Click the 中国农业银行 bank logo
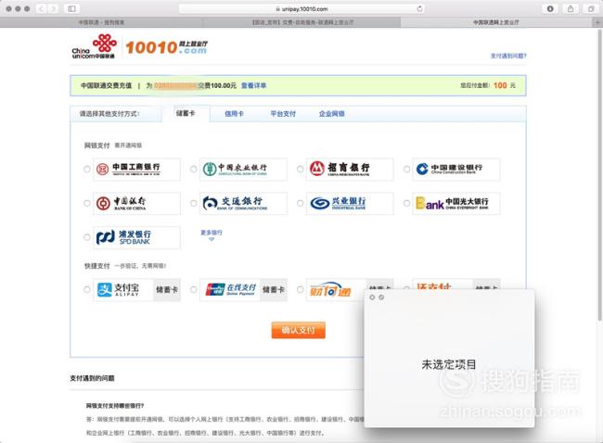 coord(243,169)
